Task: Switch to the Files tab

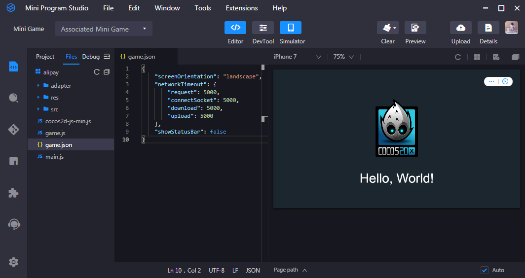Action: [72, 57]
